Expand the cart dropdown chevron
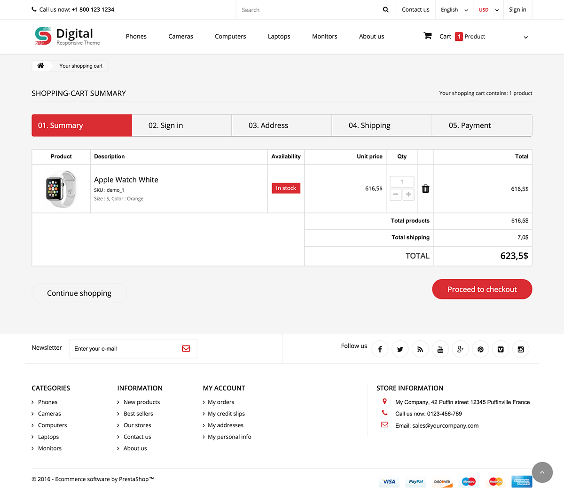Screen dimensions: 564x494 [x=526, y=37]
